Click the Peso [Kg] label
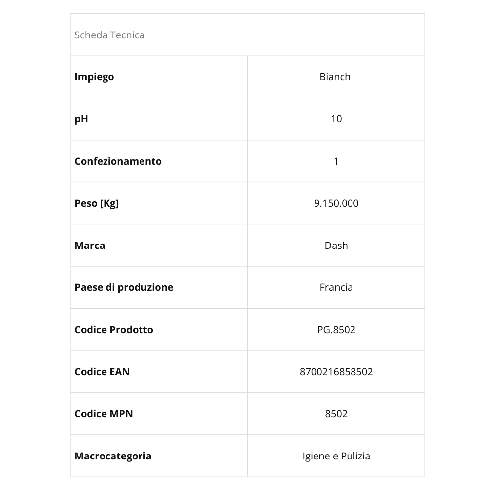The height and width of the screenshot is (493, 493). click(97, 203)
